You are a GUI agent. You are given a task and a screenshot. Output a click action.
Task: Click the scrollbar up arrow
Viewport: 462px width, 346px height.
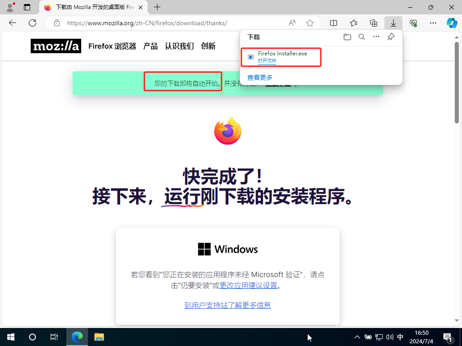point(457,37)
